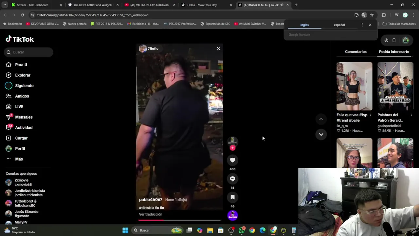Open the Bookmarks folder in bookmarks bar
The image size is (419, 236).
tap(12, 24)
